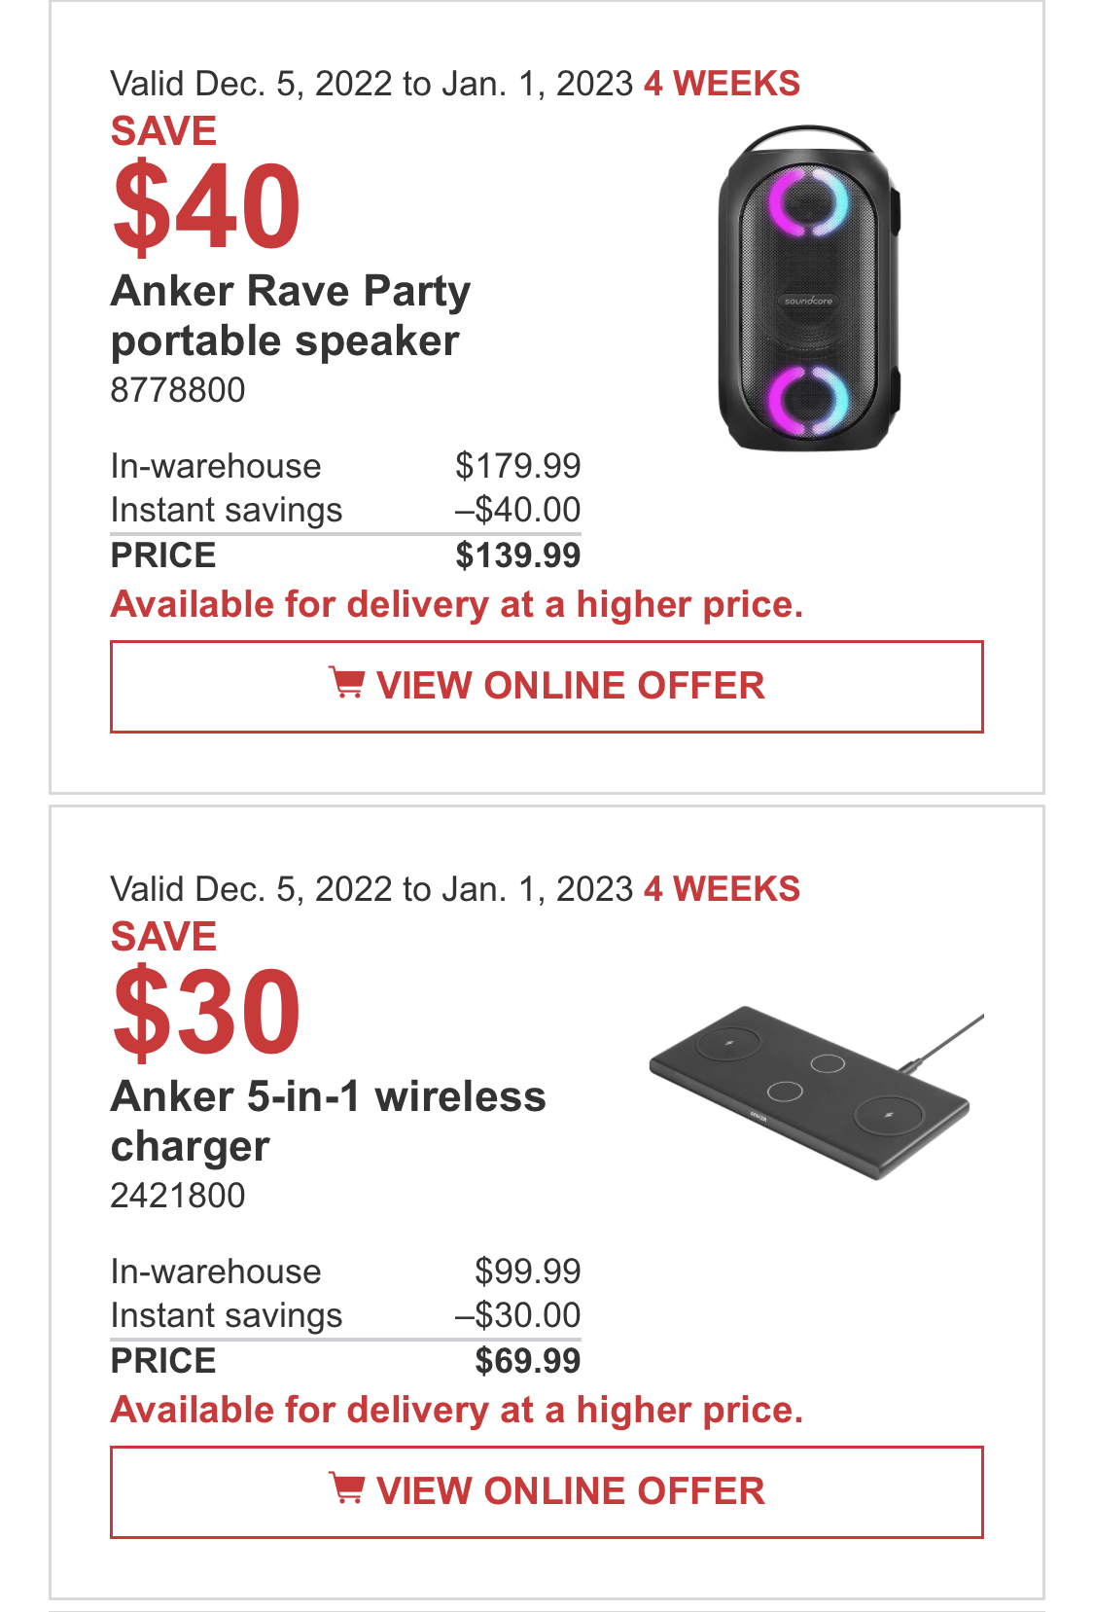
Task: Select item number 8778800
Action: [x=178, y=390]
